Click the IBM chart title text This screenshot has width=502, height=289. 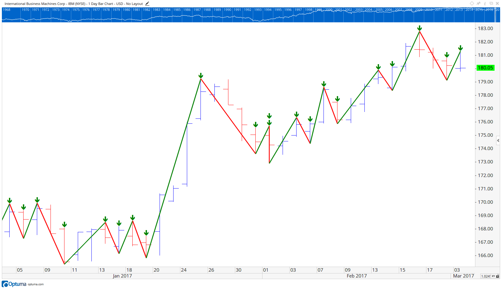click(74, 4)
